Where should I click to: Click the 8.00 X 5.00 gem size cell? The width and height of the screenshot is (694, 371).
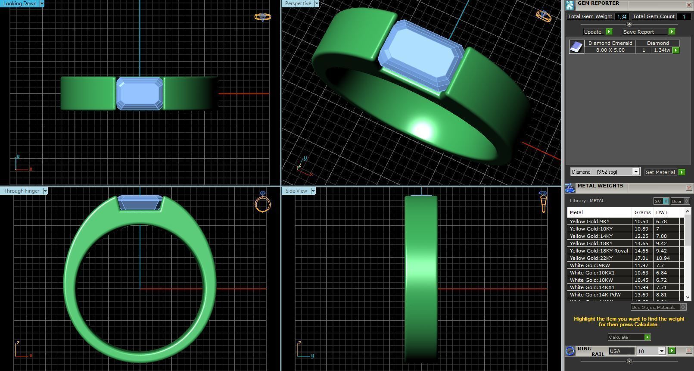610,50
